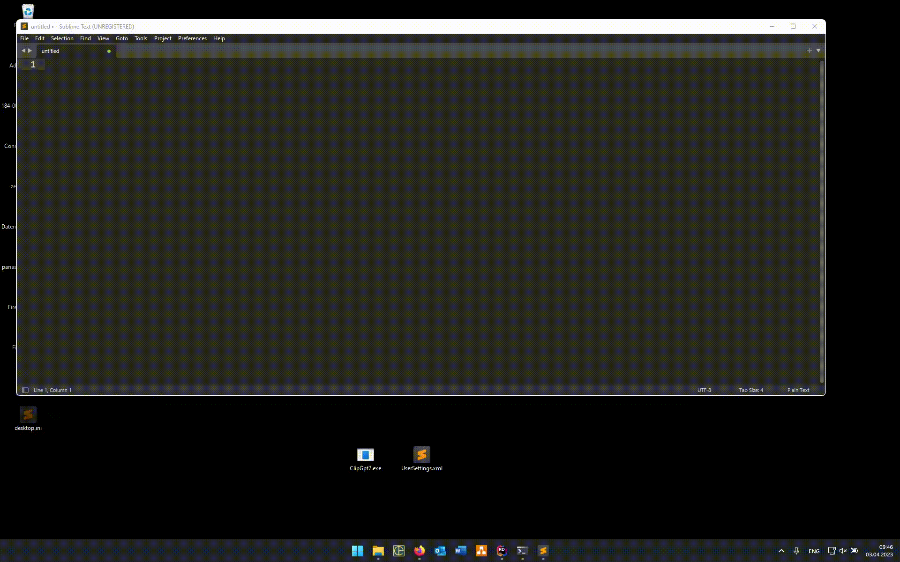The image size is (900, 562).
Task: Click Tab Size 4 in status bar
Action: 751,390
